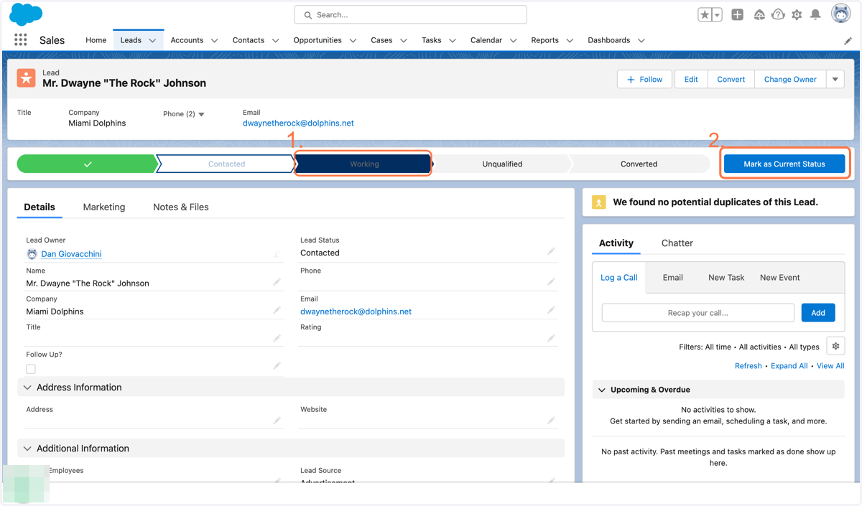Select the Unqualified path stage
The image size is (862, 506).
point(502,164)
